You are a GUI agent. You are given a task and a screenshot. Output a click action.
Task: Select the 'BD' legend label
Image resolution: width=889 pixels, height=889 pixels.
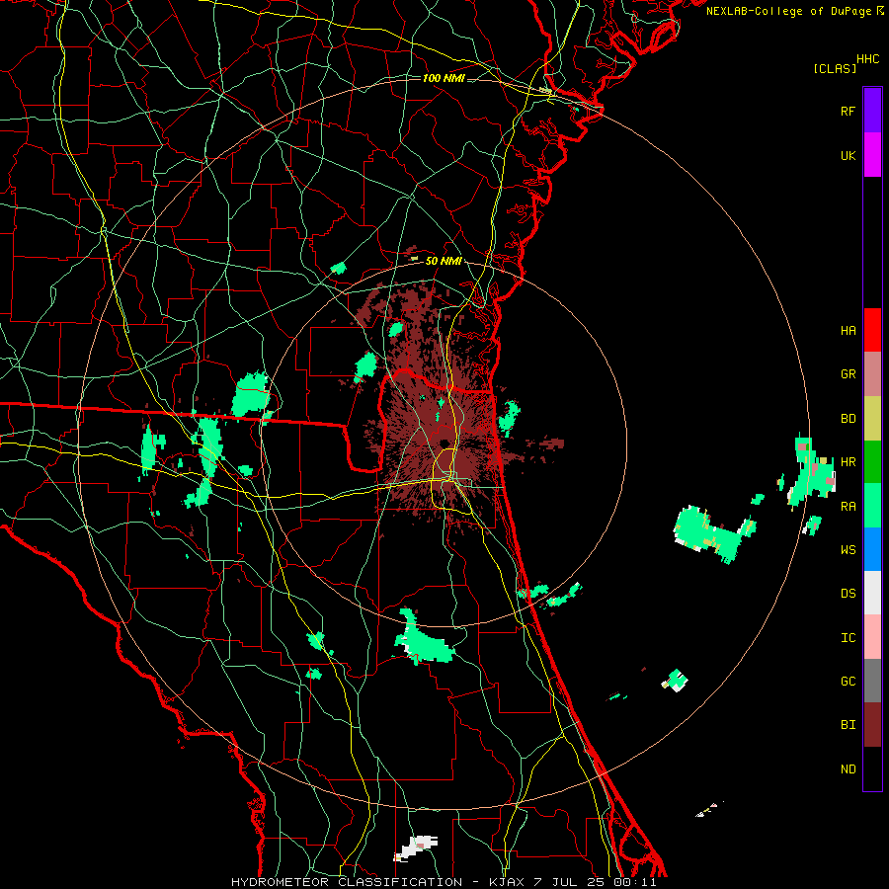pos(849,419)
